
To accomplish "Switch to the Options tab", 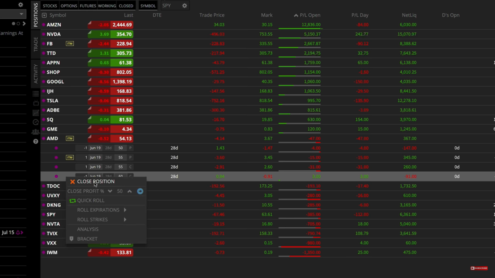I will coord(69,6).
